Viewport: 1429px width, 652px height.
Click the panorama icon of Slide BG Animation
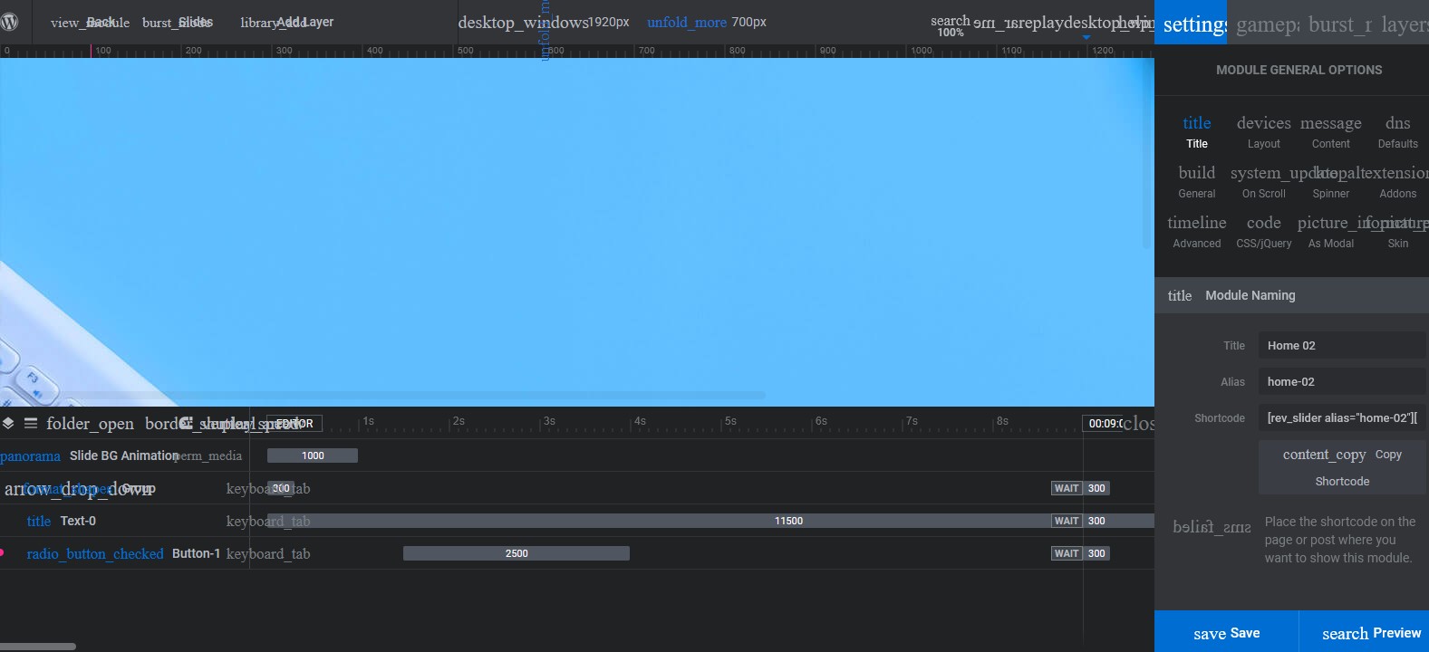[x=30, y=455]
